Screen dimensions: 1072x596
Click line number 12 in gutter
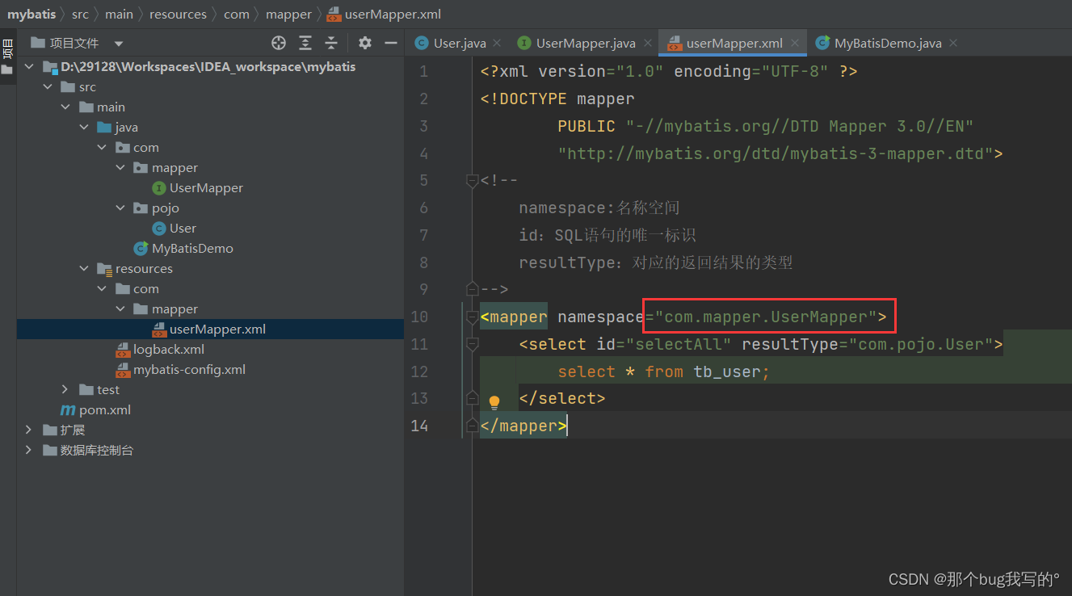coord(419,371)
